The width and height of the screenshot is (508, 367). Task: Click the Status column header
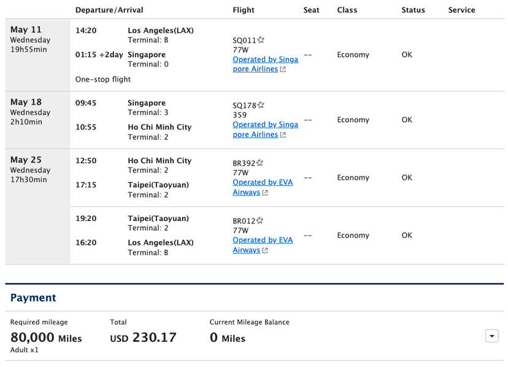point(413,10)
